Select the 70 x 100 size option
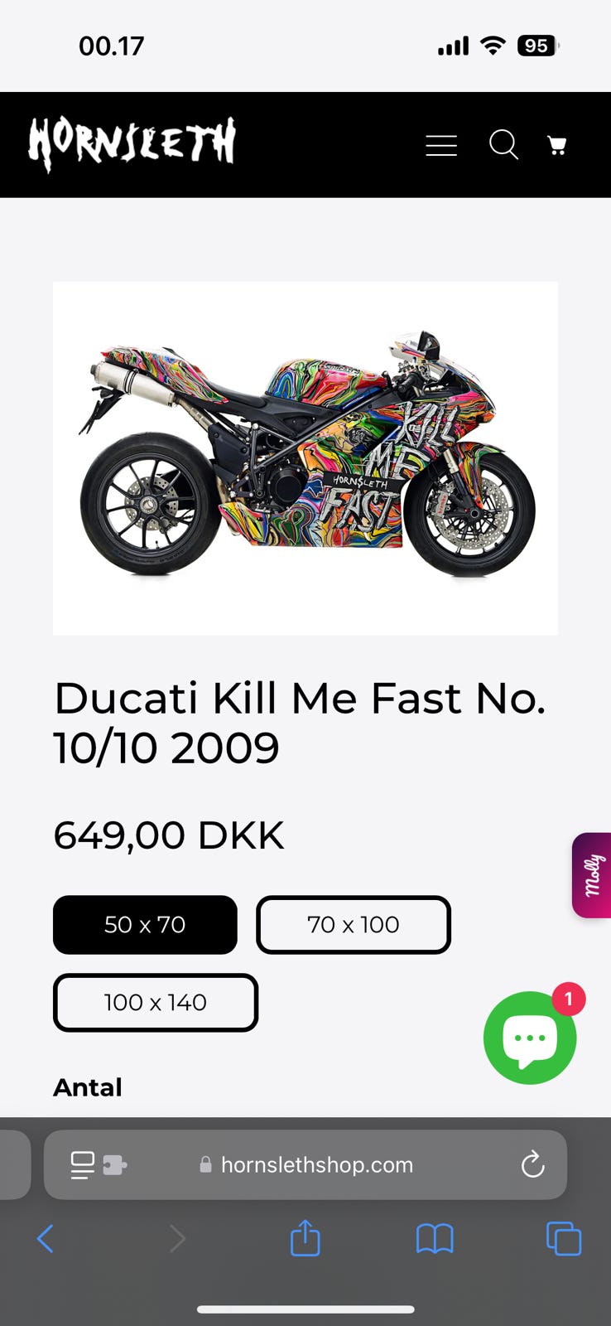Screen dimensions: 611x1326 coord(354,925)
